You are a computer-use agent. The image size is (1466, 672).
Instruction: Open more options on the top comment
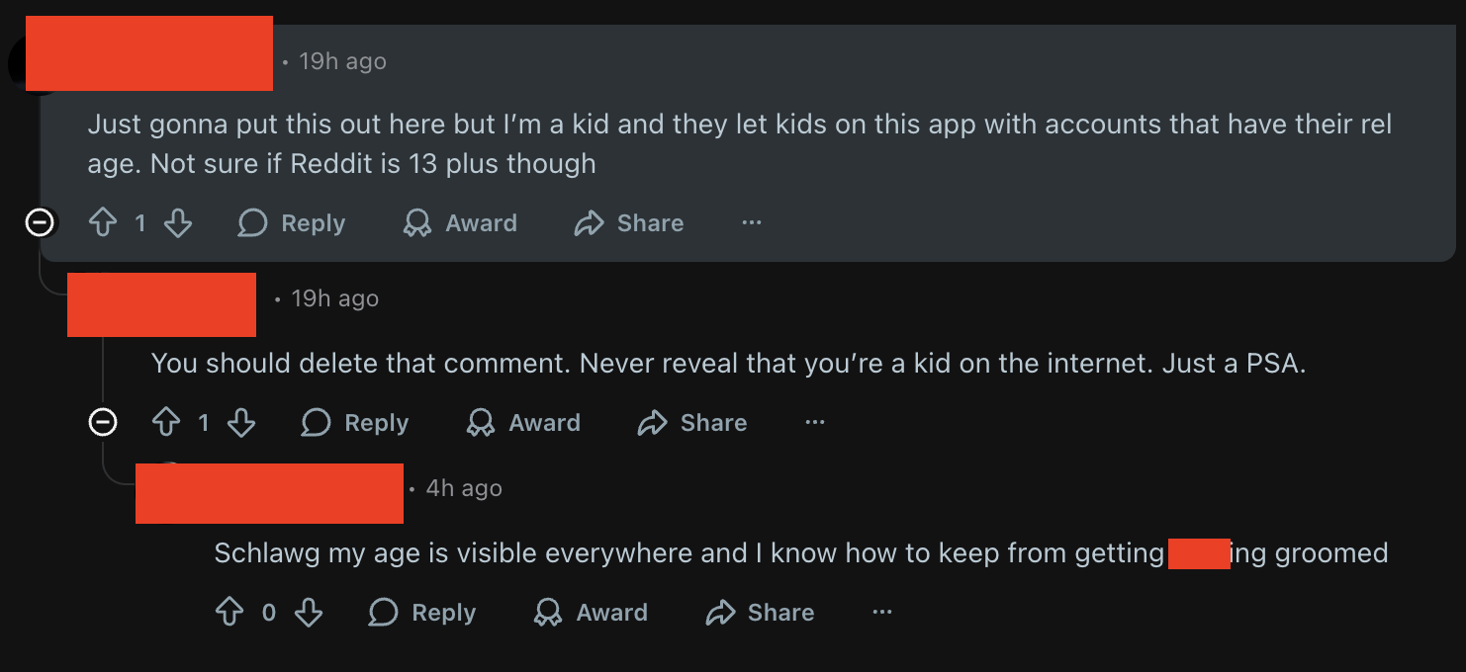coord(752,223)
